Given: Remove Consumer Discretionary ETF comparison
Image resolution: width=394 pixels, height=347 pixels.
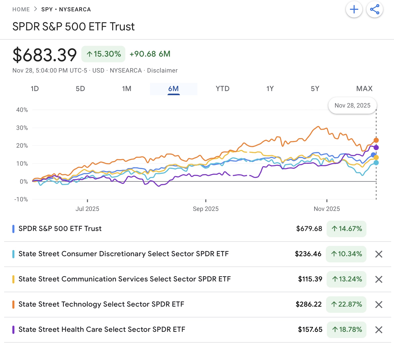Looking at the screenshot, I should (379, 254).
